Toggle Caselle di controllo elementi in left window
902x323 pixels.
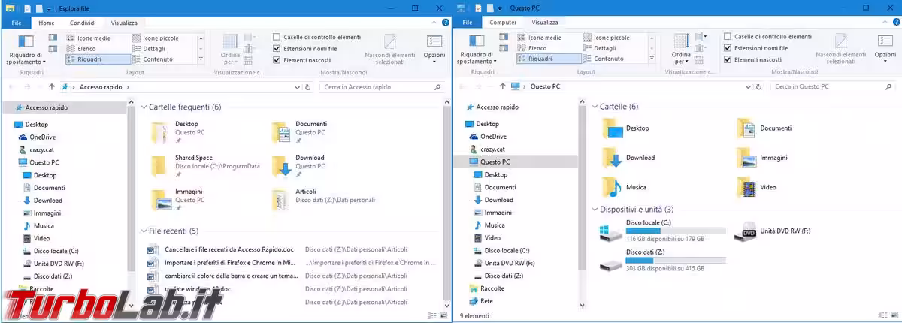[277, 37]
